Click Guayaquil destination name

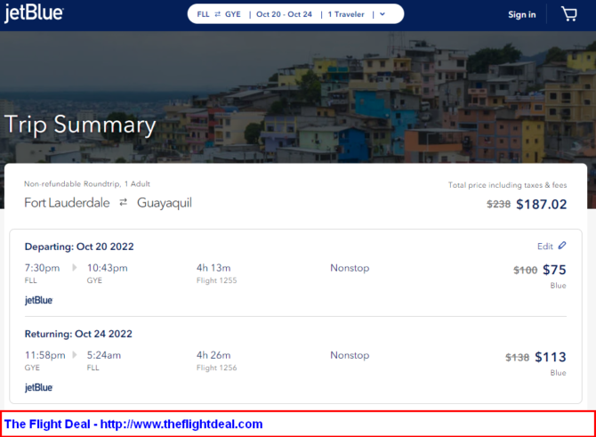pos(165,203)
